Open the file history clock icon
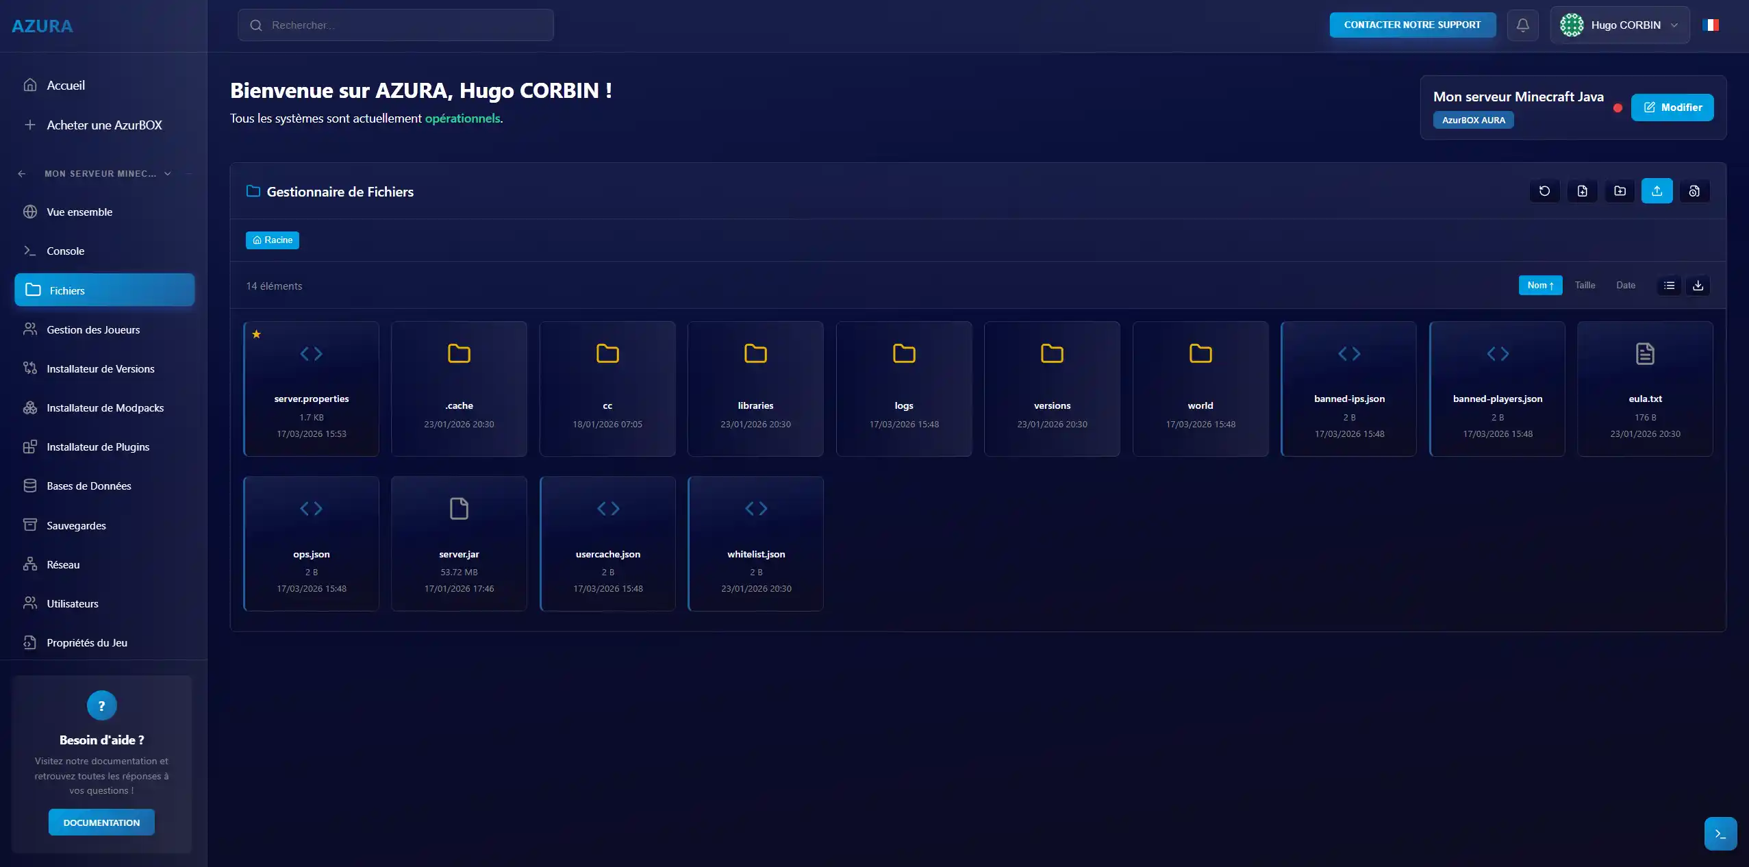 (x=1694, y=191)
